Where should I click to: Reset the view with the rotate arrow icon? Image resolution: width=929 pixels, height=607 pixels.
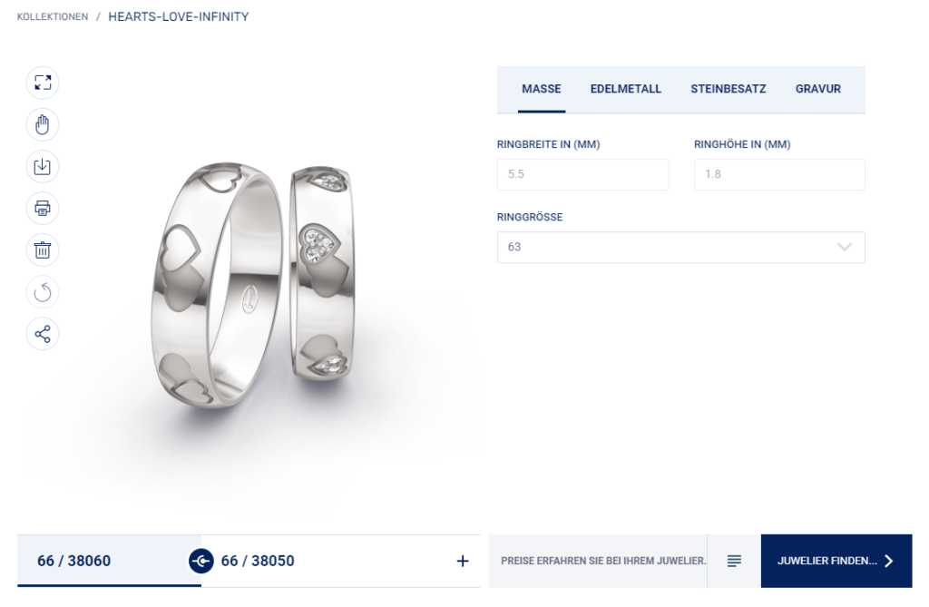[x=43, y=292]
